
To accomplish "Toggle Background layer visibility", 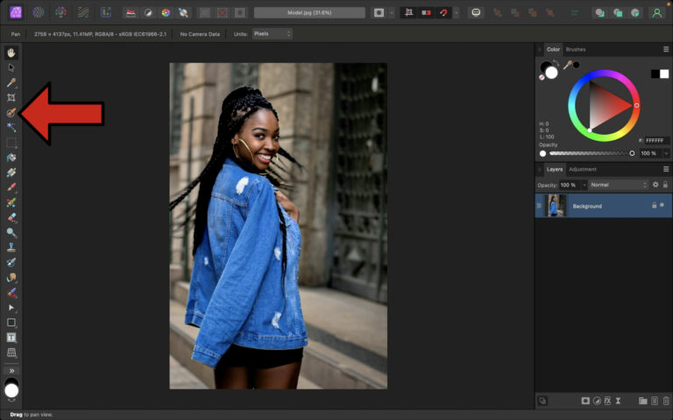I will 662,206.
